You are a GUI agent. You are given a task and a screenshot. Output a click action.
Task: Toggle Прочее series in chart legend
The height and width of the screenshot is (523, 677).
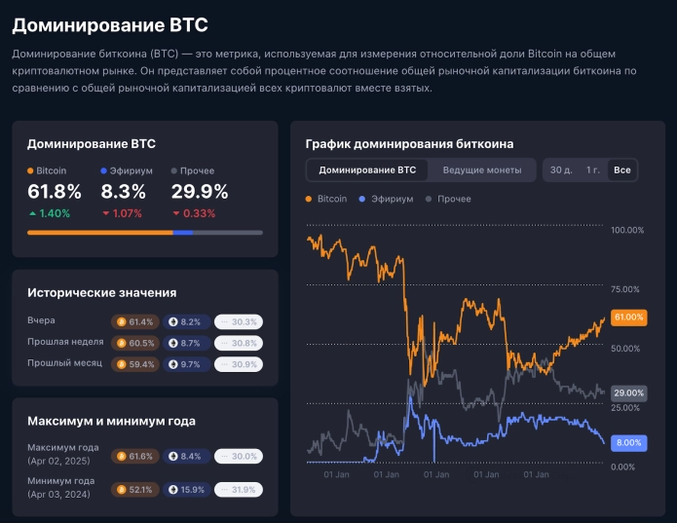pyautogui.click(x=448, y=199)
